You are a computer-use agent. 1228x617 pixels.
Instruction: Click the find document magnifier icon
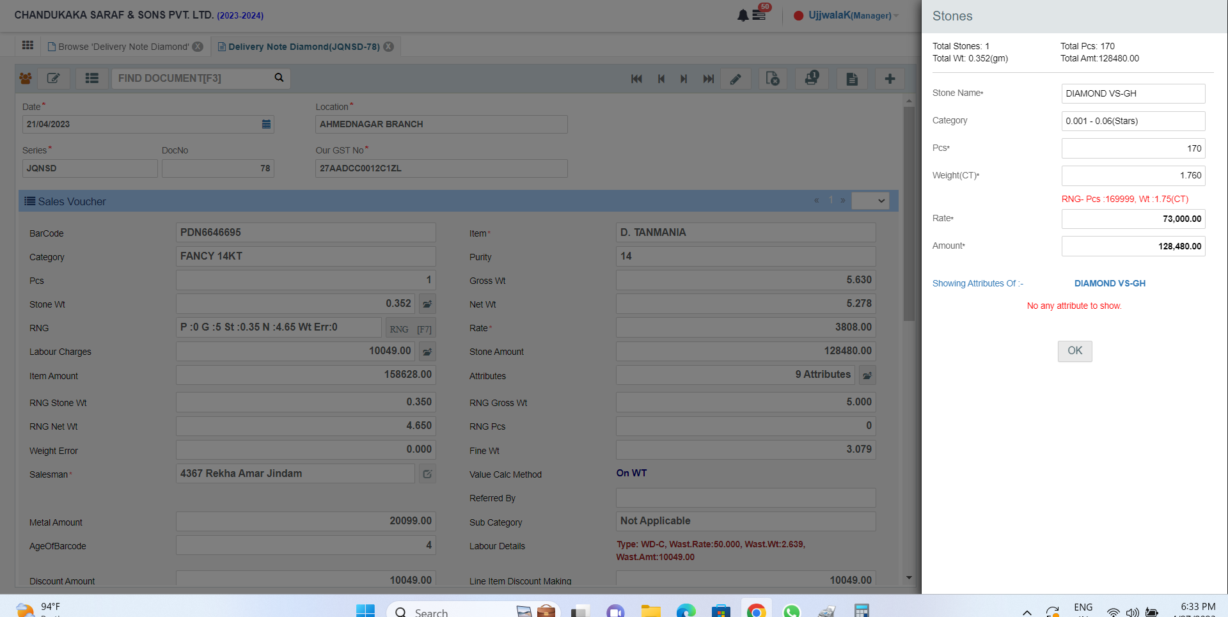pos(279,77)
